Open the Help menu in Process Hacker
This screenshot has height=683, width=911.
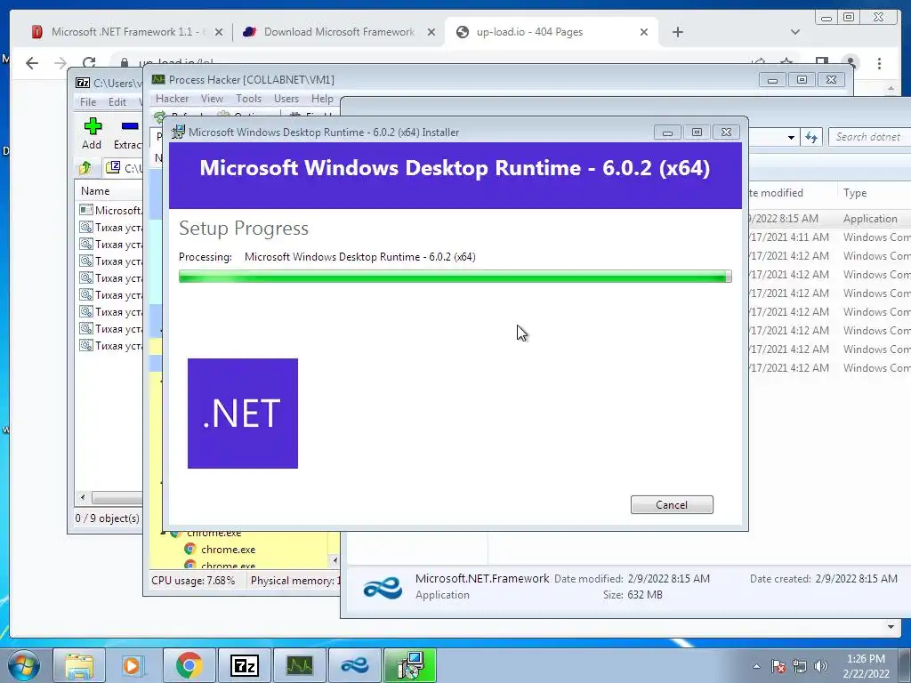pyautogui.click(x=322, y=99)
